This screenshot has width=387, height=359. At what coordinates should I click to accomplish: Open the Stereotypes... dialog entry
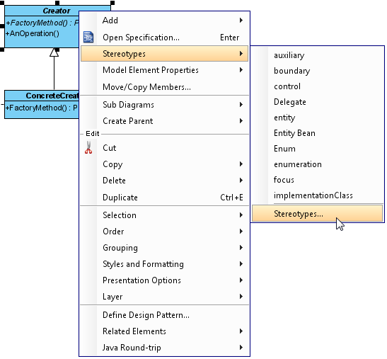point(317,214)
